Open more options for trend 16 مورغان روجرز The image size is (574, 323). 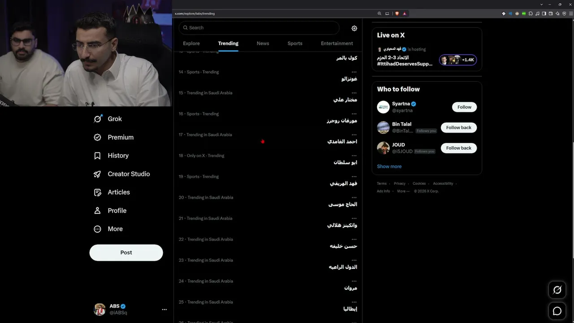tap(354, 114)
